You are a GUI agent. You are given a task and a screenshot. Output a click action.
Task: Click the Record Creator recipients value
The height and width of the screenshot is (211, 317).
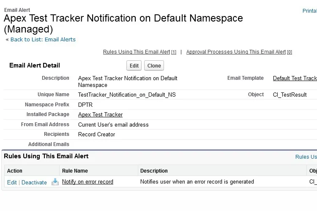tap(96, 135)
